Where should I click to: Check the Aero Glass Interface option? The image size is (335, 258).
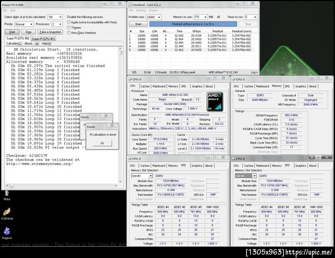(x=69, y=33)
